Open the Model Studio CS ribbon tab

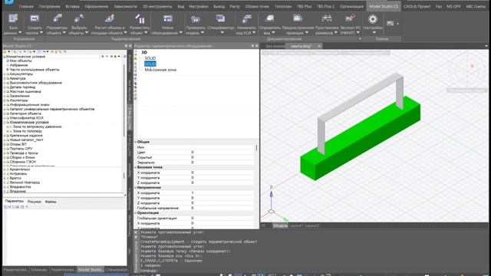pos(384,6)
